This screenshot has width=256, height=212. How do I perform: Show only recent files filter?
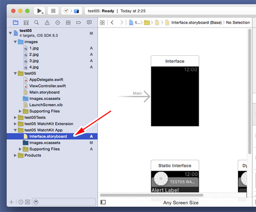tap(21, 202)
